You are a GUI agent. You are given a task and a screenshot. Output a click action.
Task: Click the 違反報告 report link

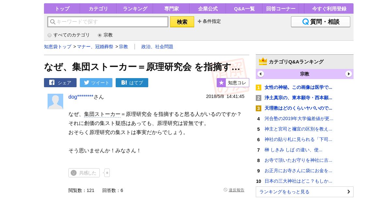pyautogui.click(x=236, y=190)
